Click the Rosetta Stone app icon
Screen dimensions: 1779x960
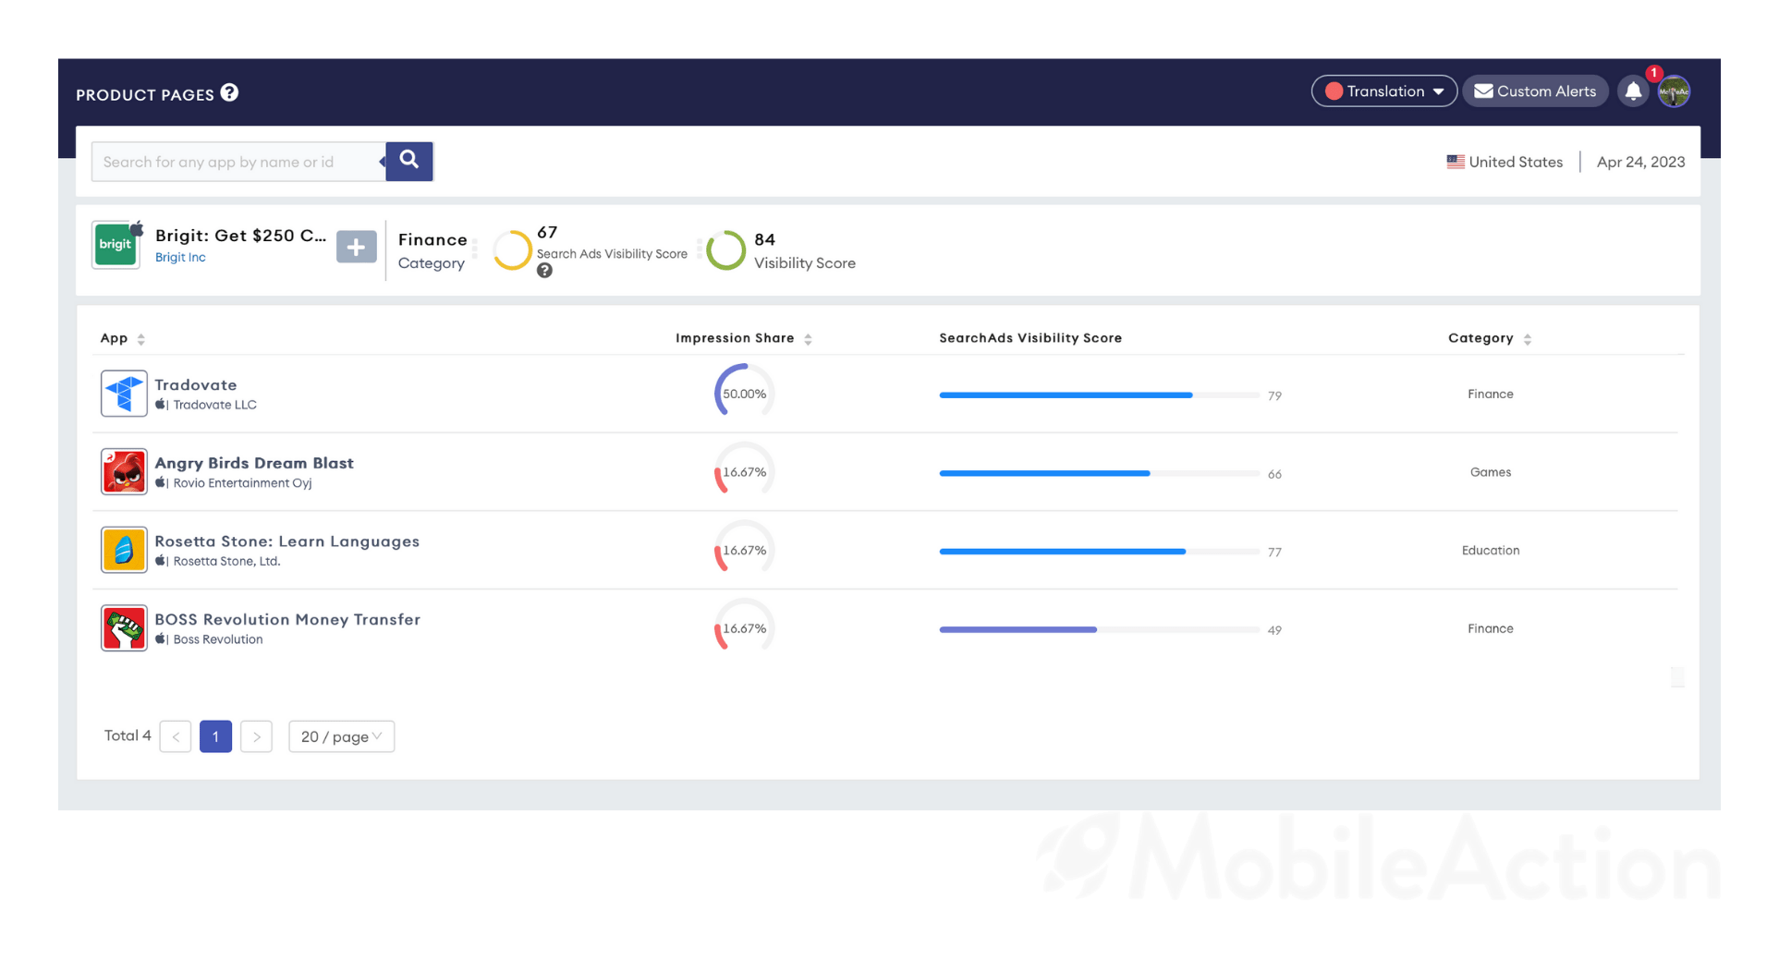[x=124, y=550]
